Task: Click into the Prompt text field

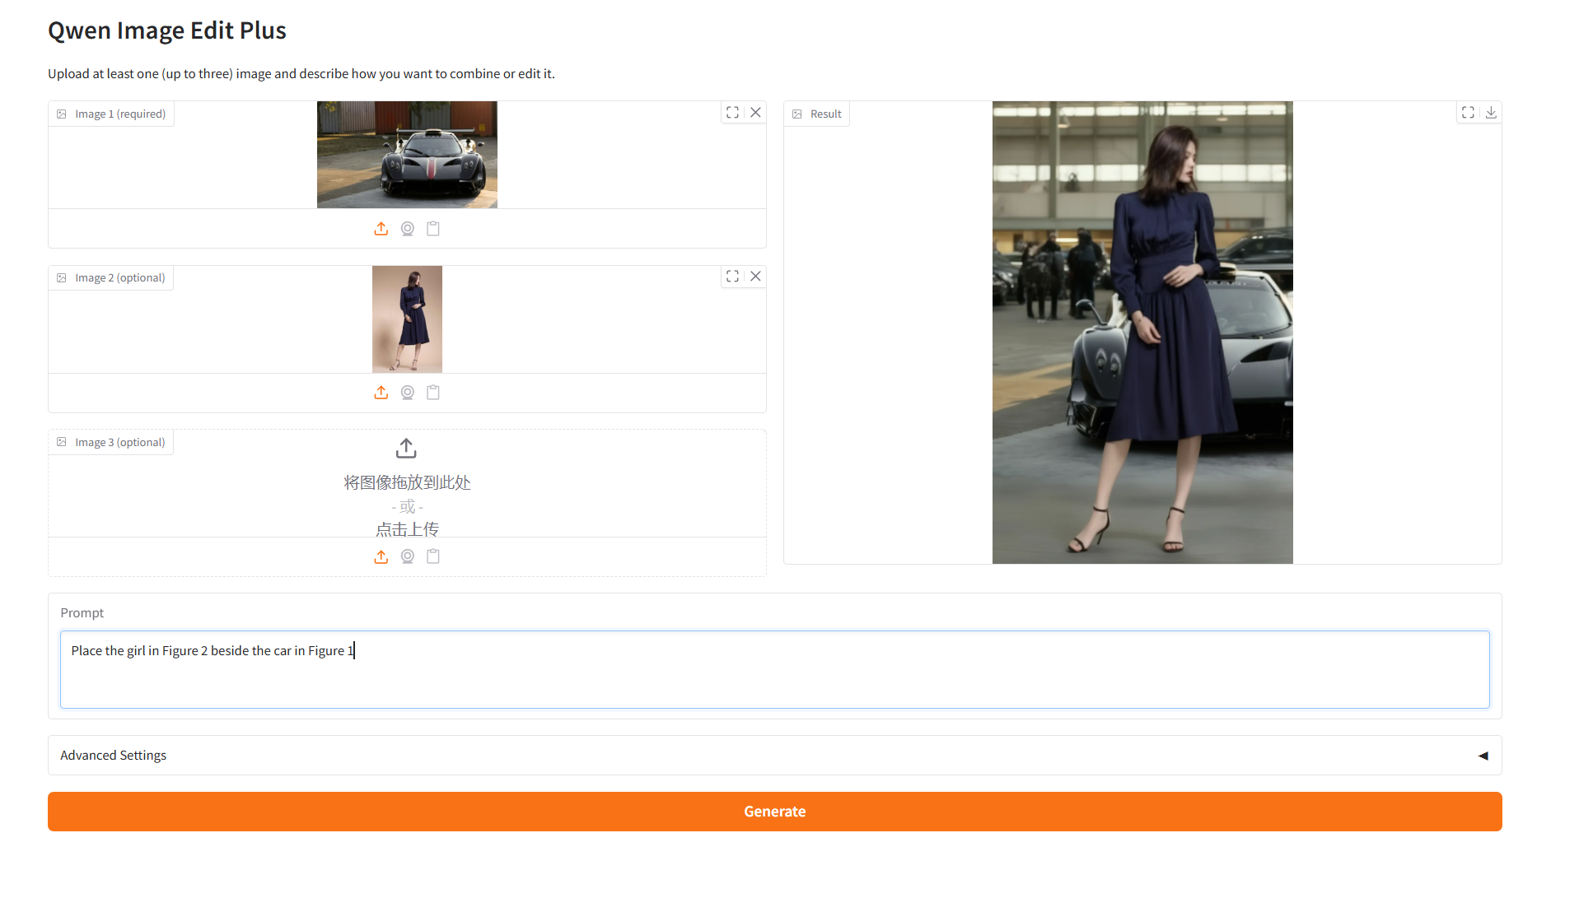Action: pyautogui.click(x=774, y=669)
